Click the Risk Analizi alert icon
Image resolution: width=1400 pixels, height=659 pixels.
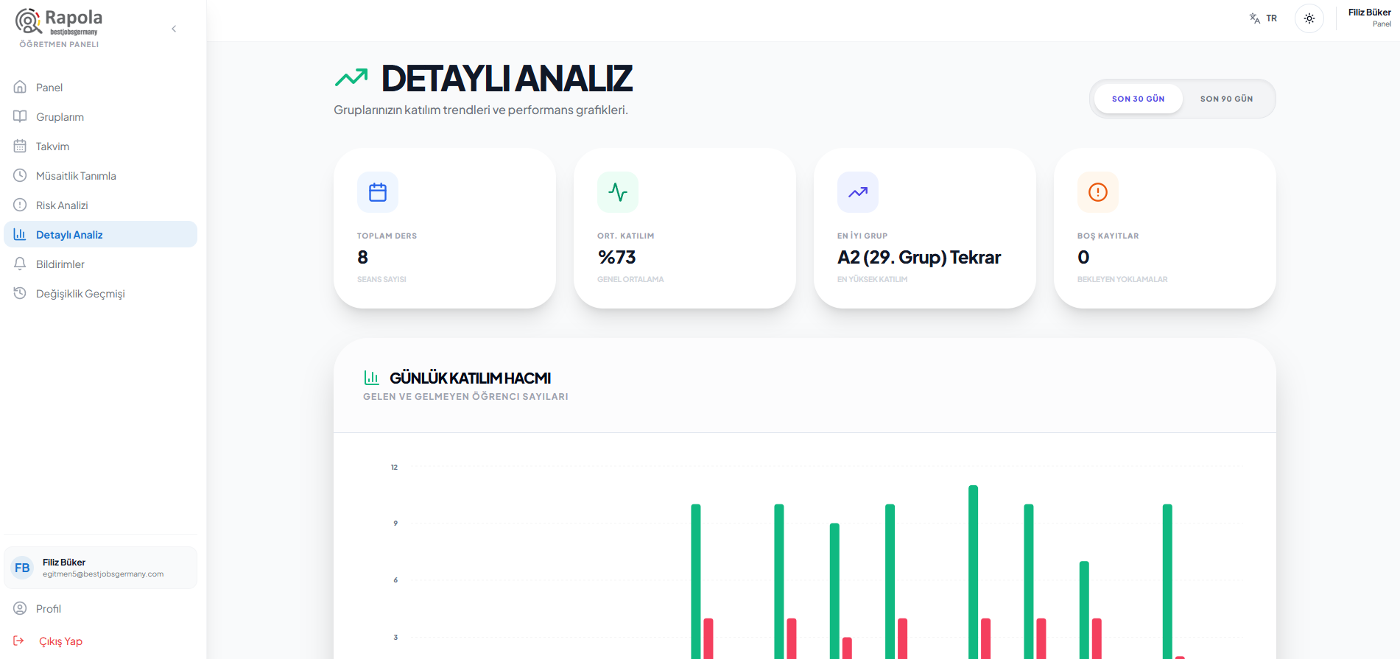point(20,205)
